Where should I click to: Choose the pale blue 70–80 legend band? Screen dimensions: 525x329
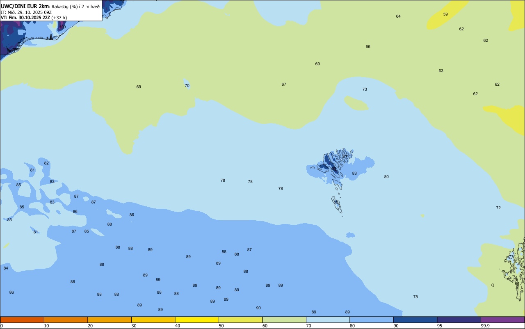328,320
